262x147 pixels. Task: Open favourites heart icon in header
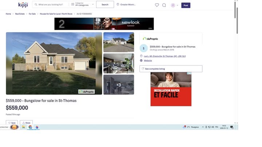[x=157, y=5]
